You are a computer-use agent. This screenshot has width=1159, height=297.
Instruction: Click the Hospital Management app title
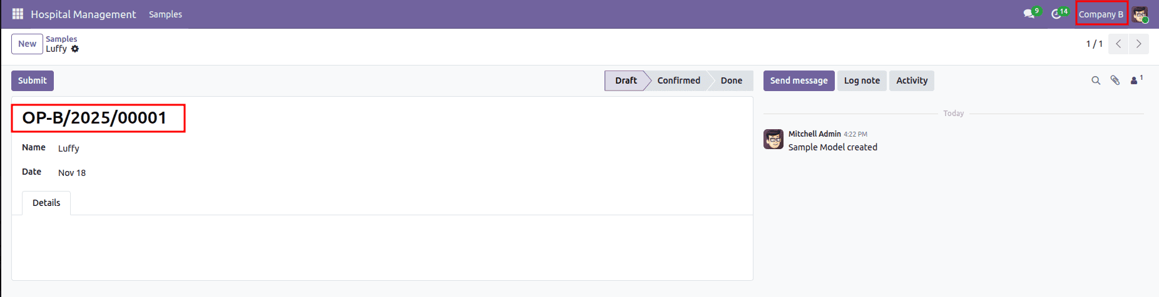coord(83,14)
